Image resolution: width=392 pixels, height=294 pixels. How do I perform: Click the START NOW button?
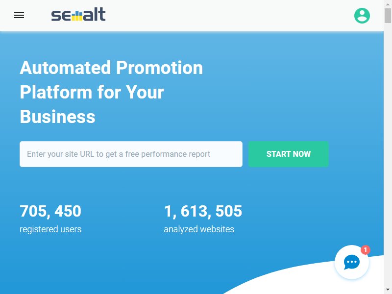[289, 154]
